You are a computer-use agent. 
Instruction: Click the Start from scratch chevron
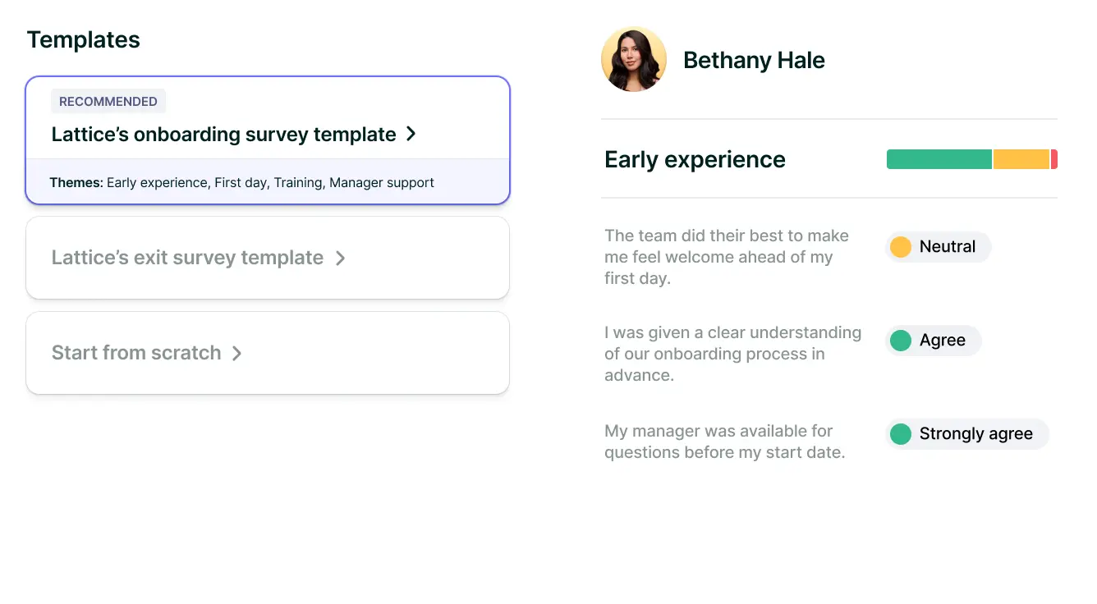click(236, 353)
